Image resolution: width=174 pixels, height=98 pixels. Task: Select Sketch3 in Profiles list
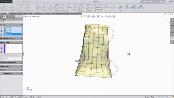tap(14, 32)
